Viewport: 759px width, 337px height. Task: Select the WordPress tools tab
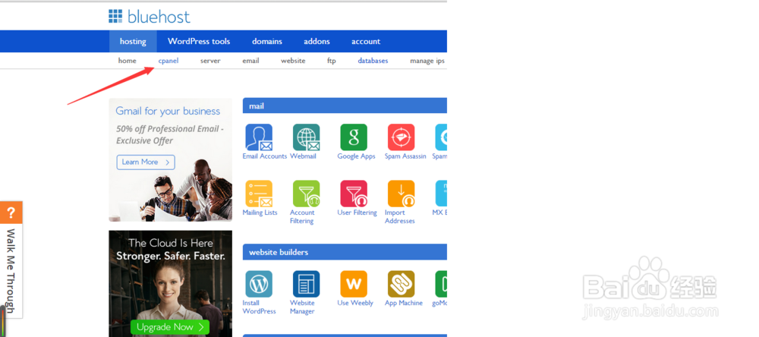199,41
